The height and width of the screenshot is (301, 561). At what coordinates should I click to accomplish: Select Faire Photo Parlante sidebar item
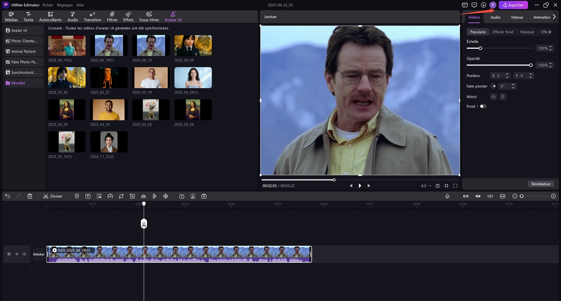(24, 62)
